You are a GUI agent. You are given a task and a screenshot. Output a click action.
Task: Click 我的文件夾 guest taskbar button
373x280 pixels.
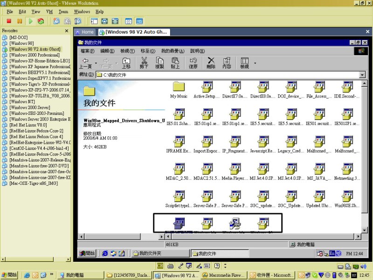[160, 253]
